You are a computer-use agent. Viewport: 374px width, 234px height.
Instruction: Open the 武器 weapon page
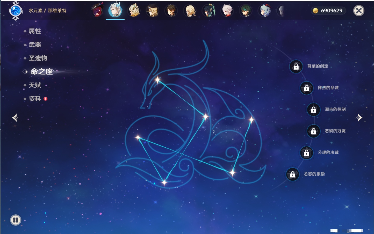click(x=35, y=45)
